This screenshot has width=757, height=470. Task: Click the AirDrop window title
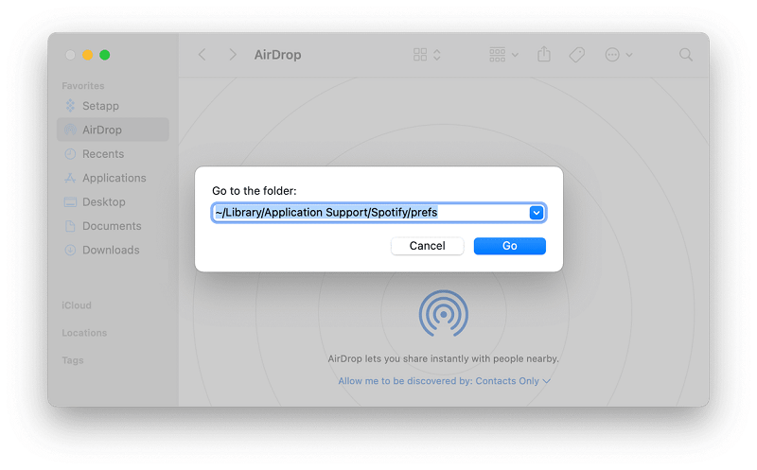click(277, 55)
